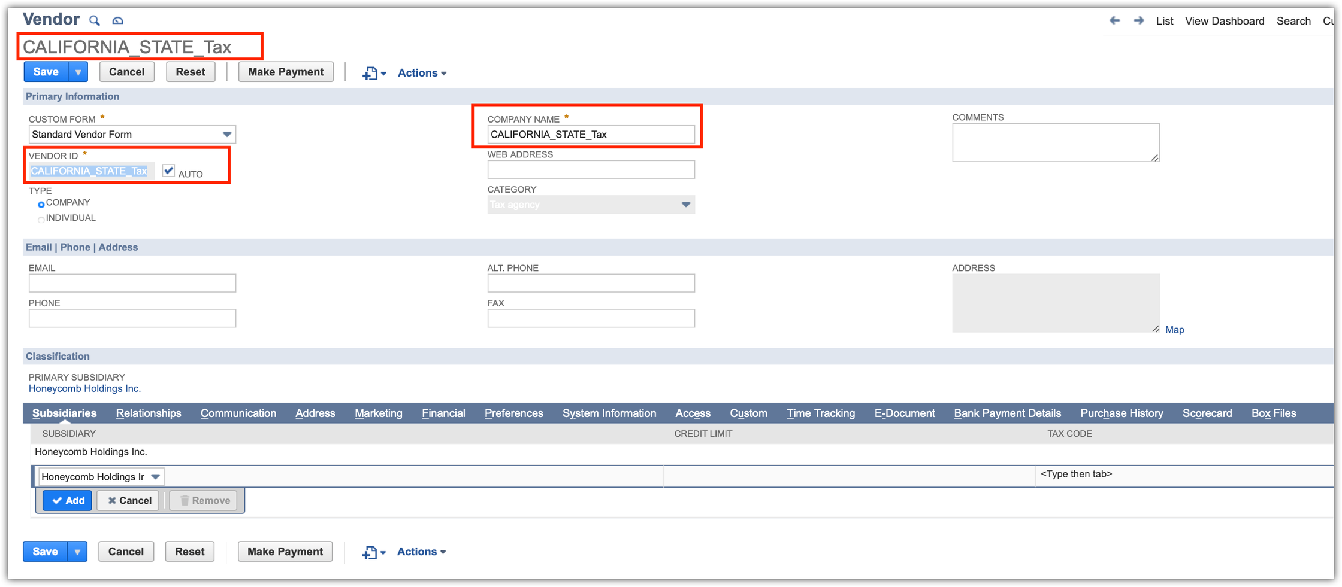Click the top Make Payment button
The height and width of the screenshot is (587, 1342).
[286, 72]
